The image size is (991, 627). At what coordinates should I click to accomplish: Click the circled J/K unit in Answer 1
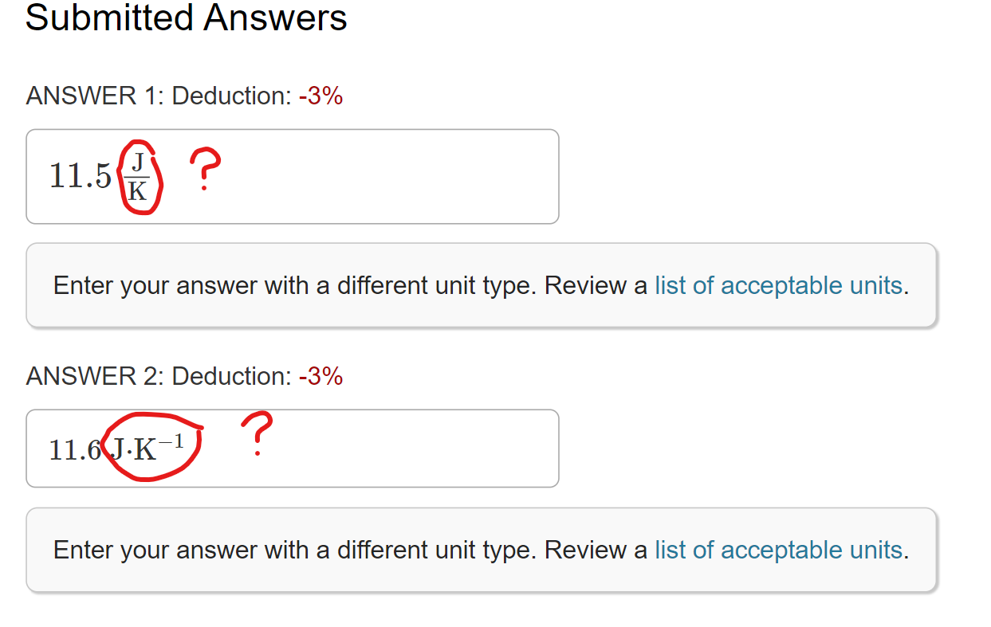[x=137, y=176]
